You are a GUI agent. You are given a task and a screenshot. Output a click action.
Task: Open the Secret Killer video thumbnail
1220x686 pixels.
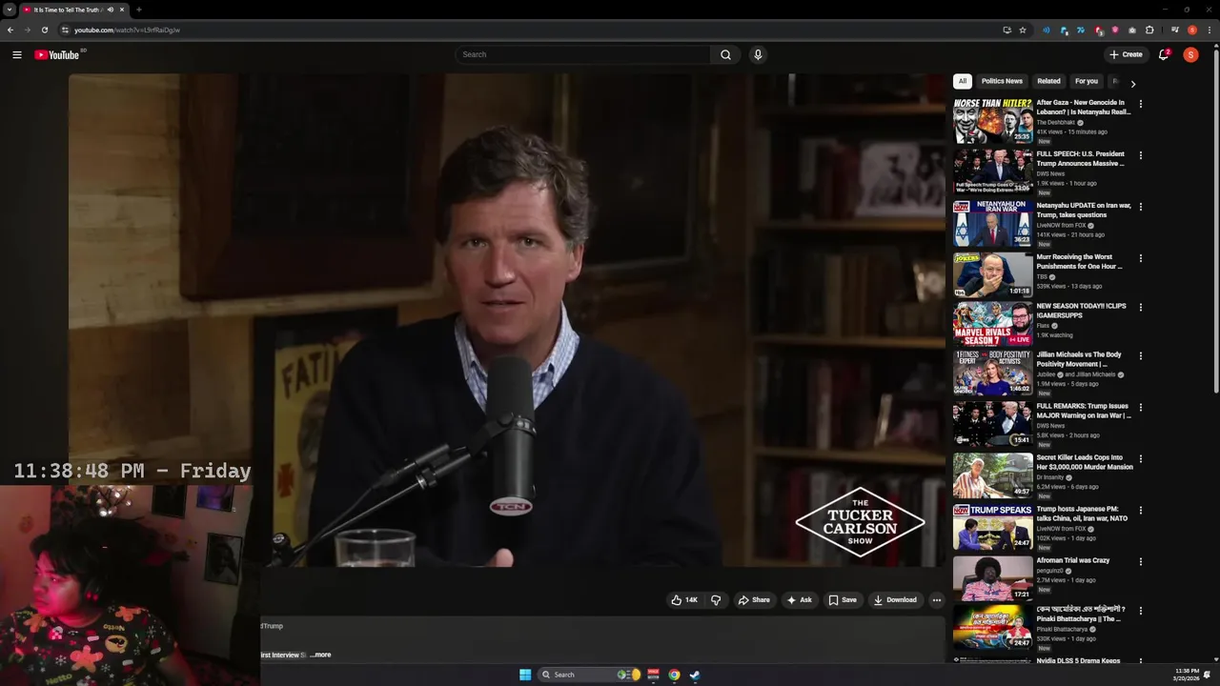point(992,475)
